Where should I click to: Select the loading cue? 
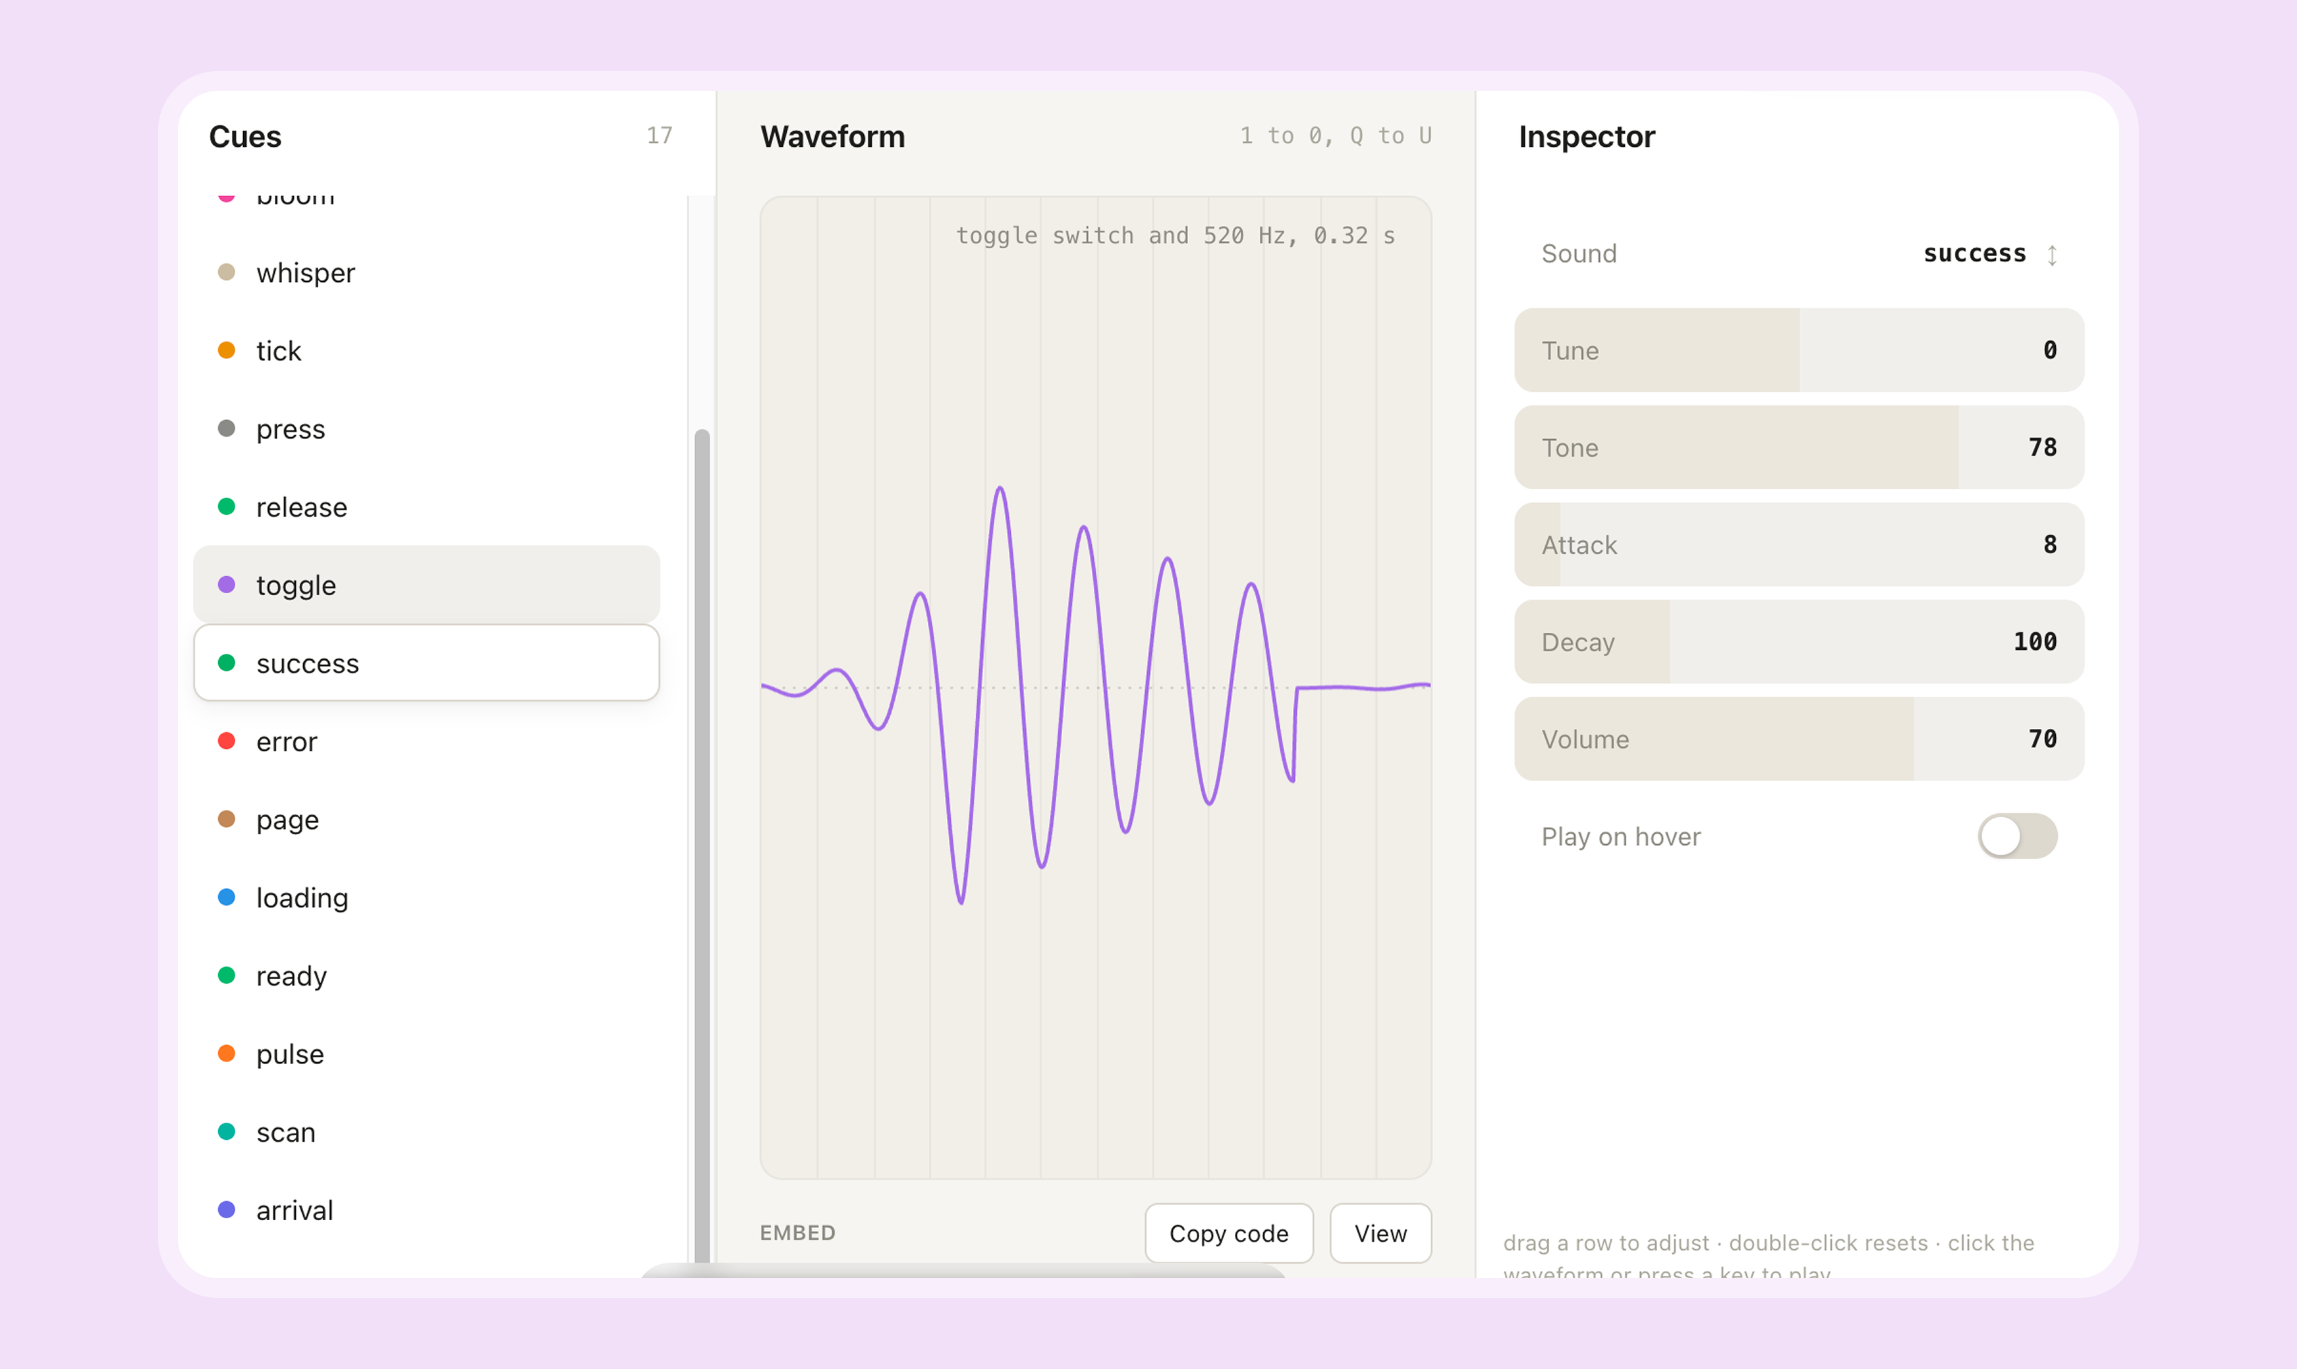(426, 898)
